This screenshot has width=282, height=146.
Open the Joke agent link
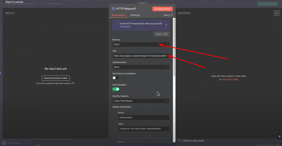(x=125, y=26)
